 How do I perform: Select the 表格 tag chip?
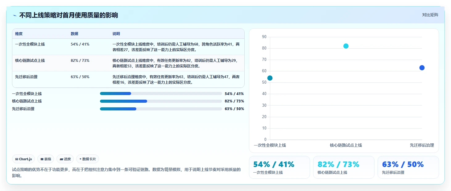(x=46, y=159)
